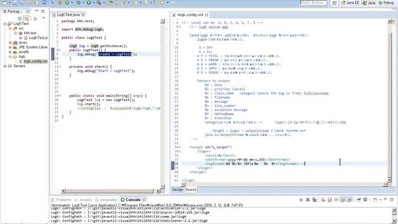The height and width of the screenshot is (224, 398).
Task: Expand the JRE System Library node
Action: click(10, 47)
